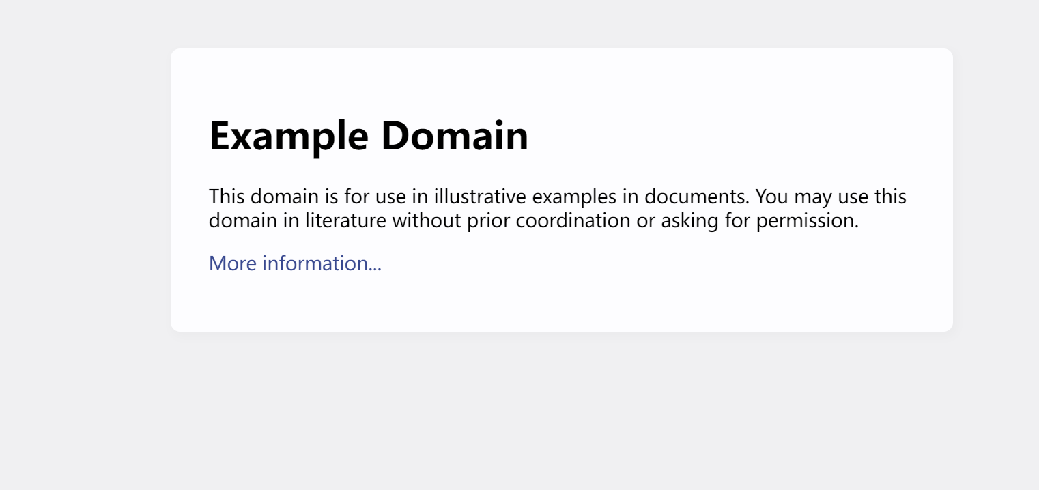Click the opening word "This" in the paragraph
Screen dimensions: 1039x490
point(227,197)
